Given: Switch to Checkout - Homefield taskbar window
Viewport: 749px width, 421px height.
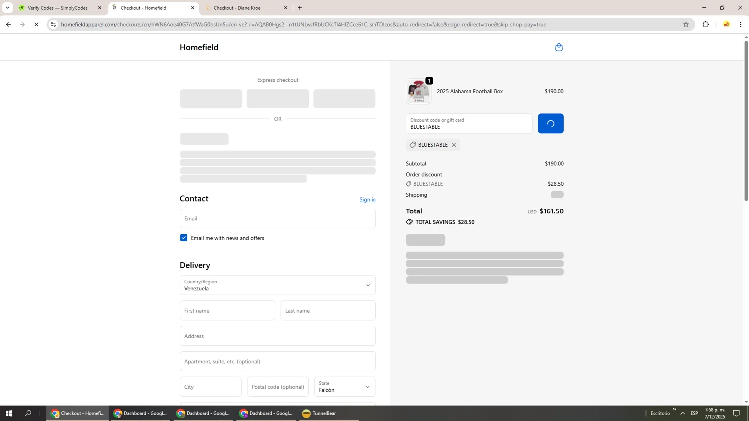Looking at the screenshot, I should 78,413.
